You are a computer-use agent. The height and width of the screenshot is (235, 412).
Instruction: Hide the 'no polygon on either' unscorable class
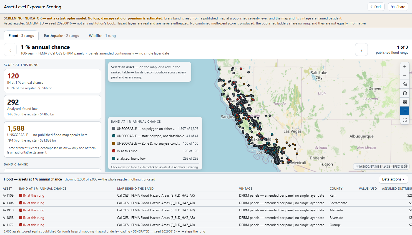[155, 129]
